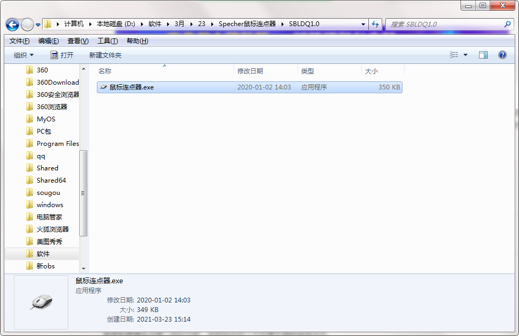The width and height of the screenshot is (519, 336).
Task: Go back with the blue Back arrow
Action: click(13, 24)
